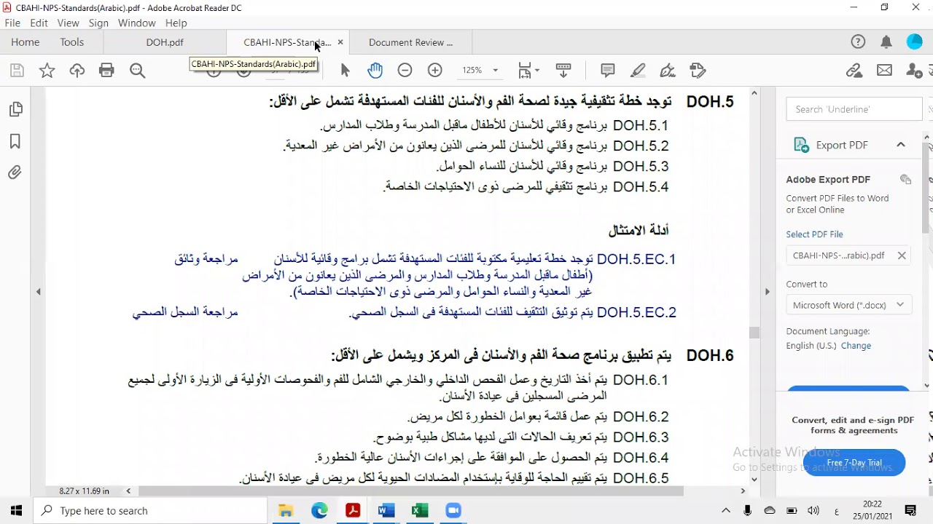Image resolution: width=933 pixels, height=524 pixels.
Task: Collapse the right tools pane arrow
Action: click(x=767, y=292)
